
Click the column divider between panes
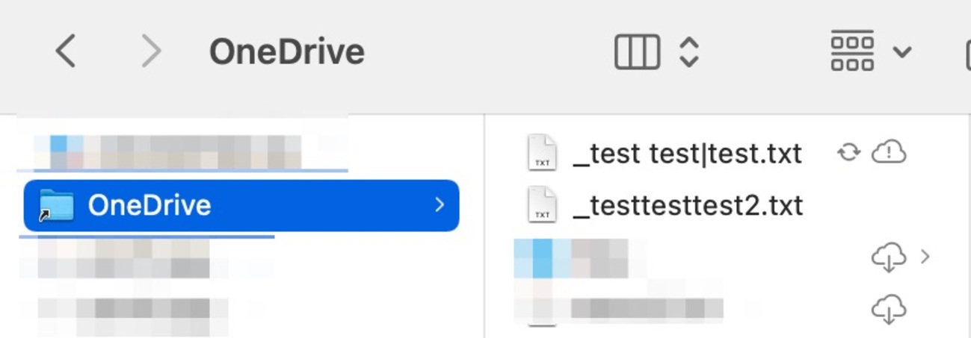[x=484, y=224]
